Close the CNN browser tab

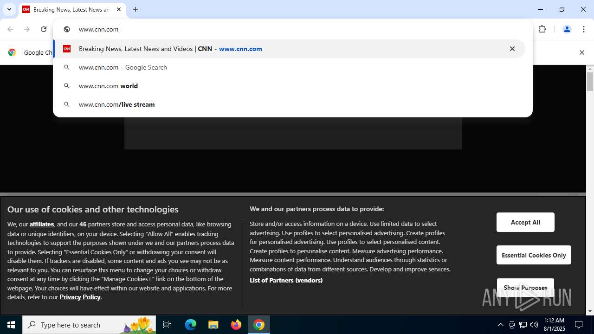119,9
